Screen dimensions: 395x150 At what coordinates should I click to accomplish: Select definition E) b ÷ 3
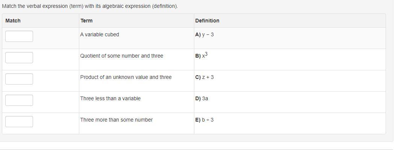coord(204,120)
